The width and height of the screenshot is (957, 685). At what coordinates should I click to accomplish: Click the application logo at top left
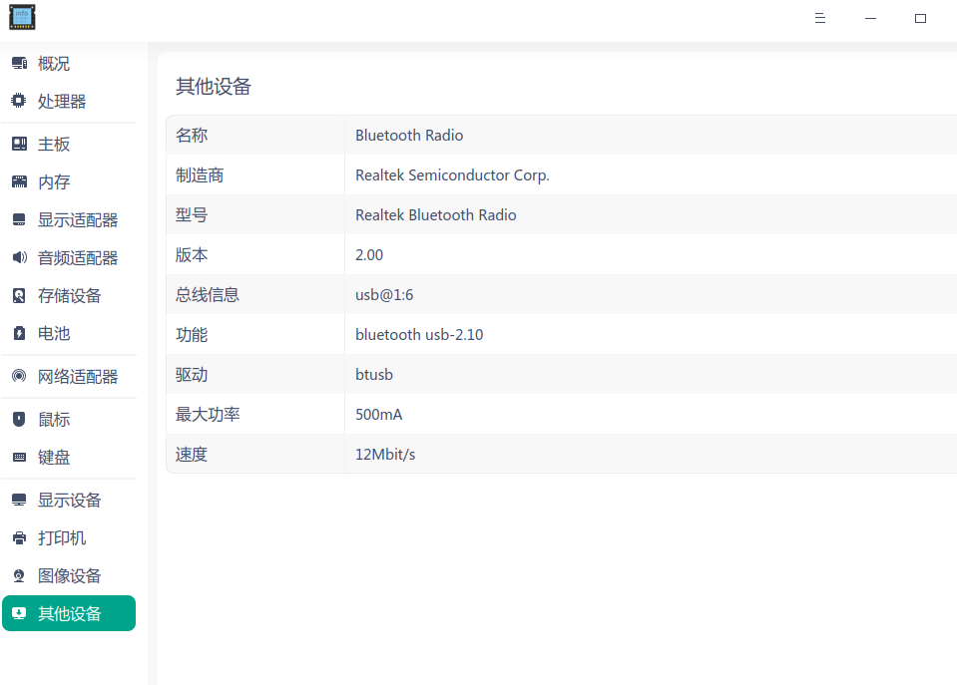(x=22, y=17)
